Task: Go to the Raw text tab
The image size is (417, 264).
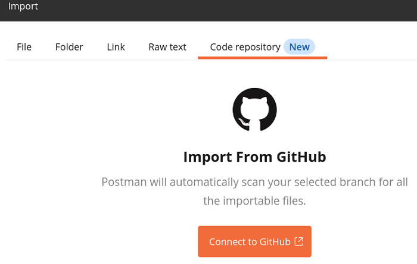Action: (167, 47)
